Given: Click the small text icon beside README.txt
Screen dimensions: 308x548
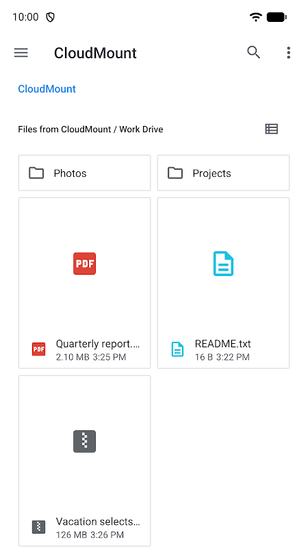Looking at the screenshot, I should point(177,349).
